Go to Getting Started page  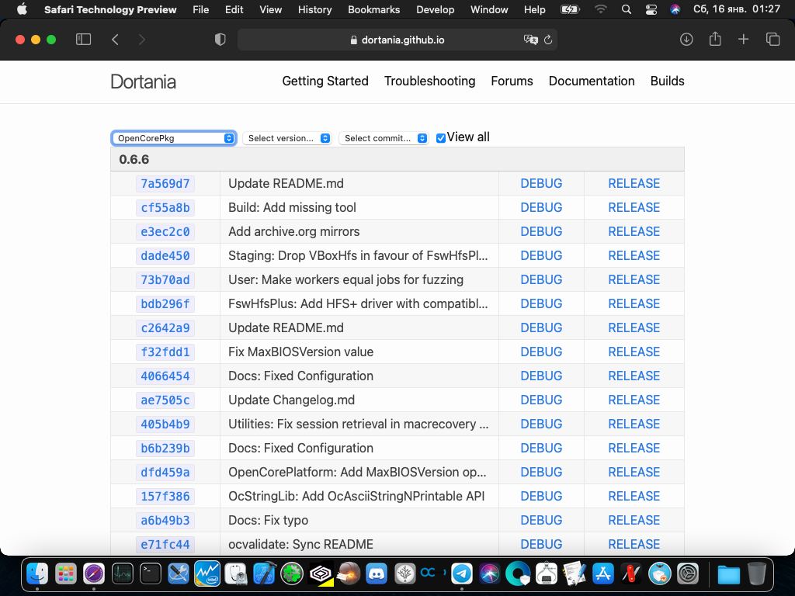pos(325,81)
